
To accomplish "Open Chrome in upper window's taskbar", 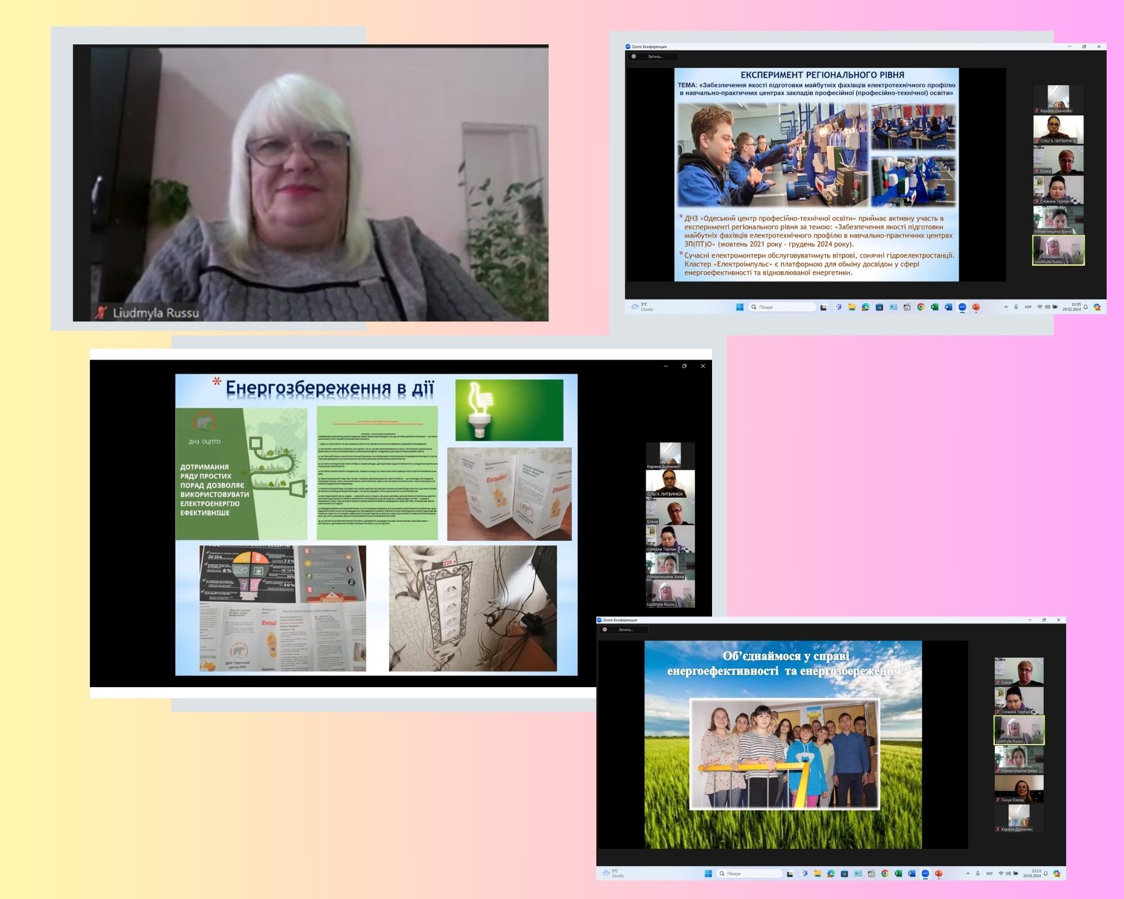I will [x=921, y=307].
